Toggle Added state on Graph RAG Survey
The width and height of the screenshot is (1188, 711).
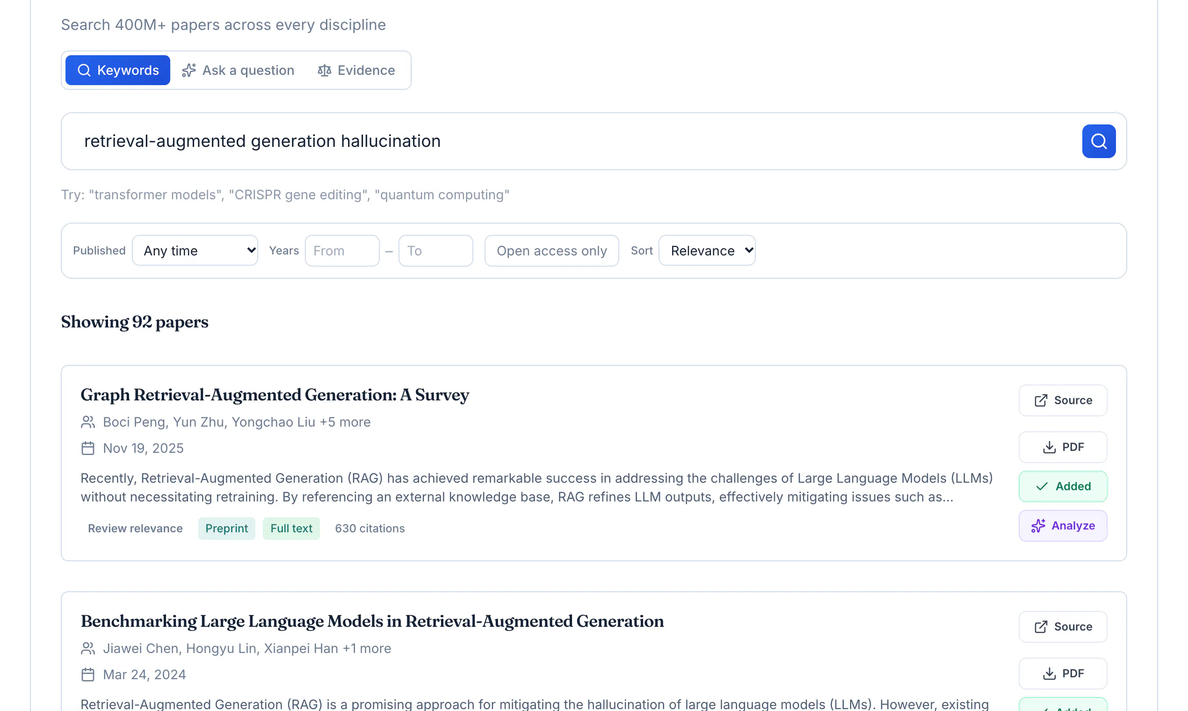coord(1063,486)
